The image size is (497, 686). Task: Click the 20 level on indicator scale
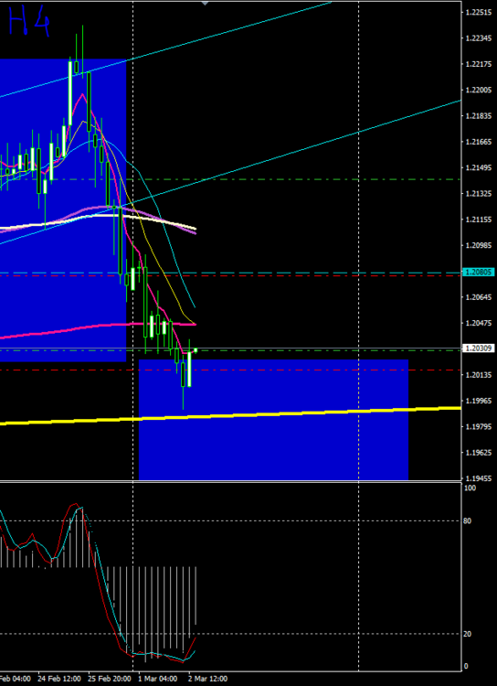click(468, 634)
